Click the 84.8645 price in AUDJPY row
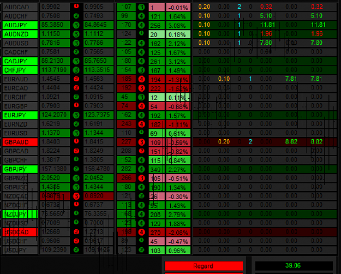This screenshot has height=274, width=341. (x=98, y=25)
